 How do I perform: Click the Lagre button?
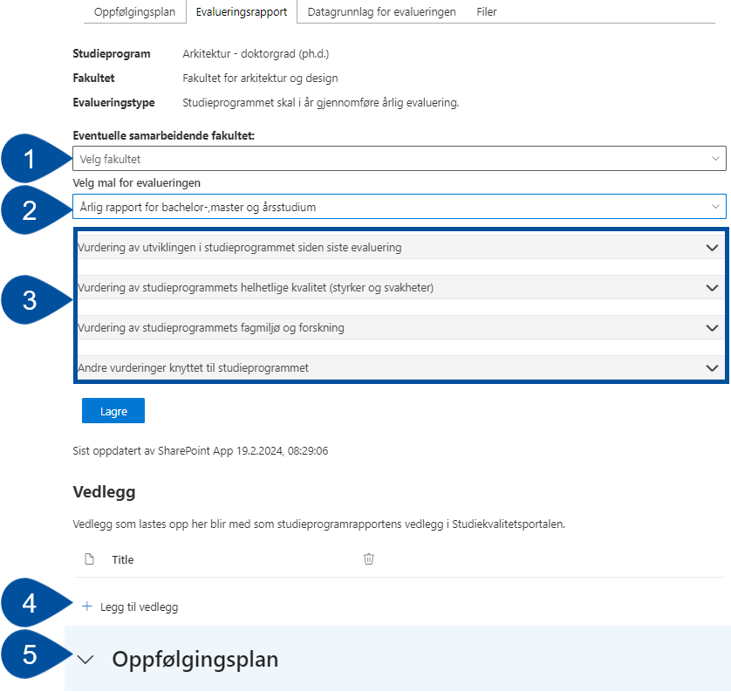coord(113,411)
